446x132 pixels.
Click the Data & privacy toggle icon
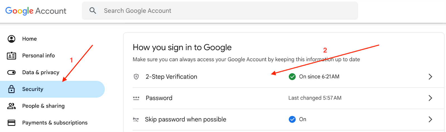pos(11,73)
